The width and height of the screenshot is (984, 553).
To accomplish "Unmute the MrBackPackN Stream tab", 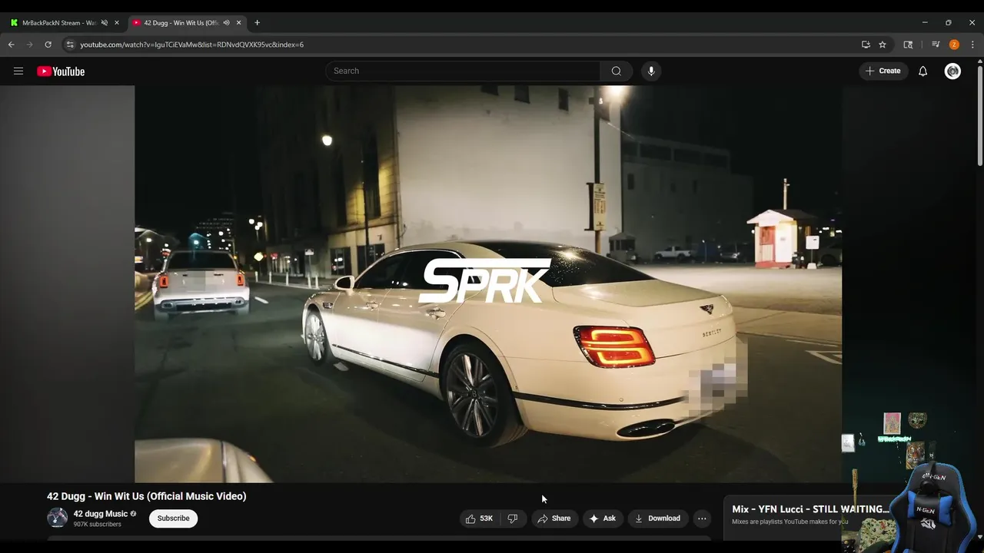I will [x=105, y=23].
